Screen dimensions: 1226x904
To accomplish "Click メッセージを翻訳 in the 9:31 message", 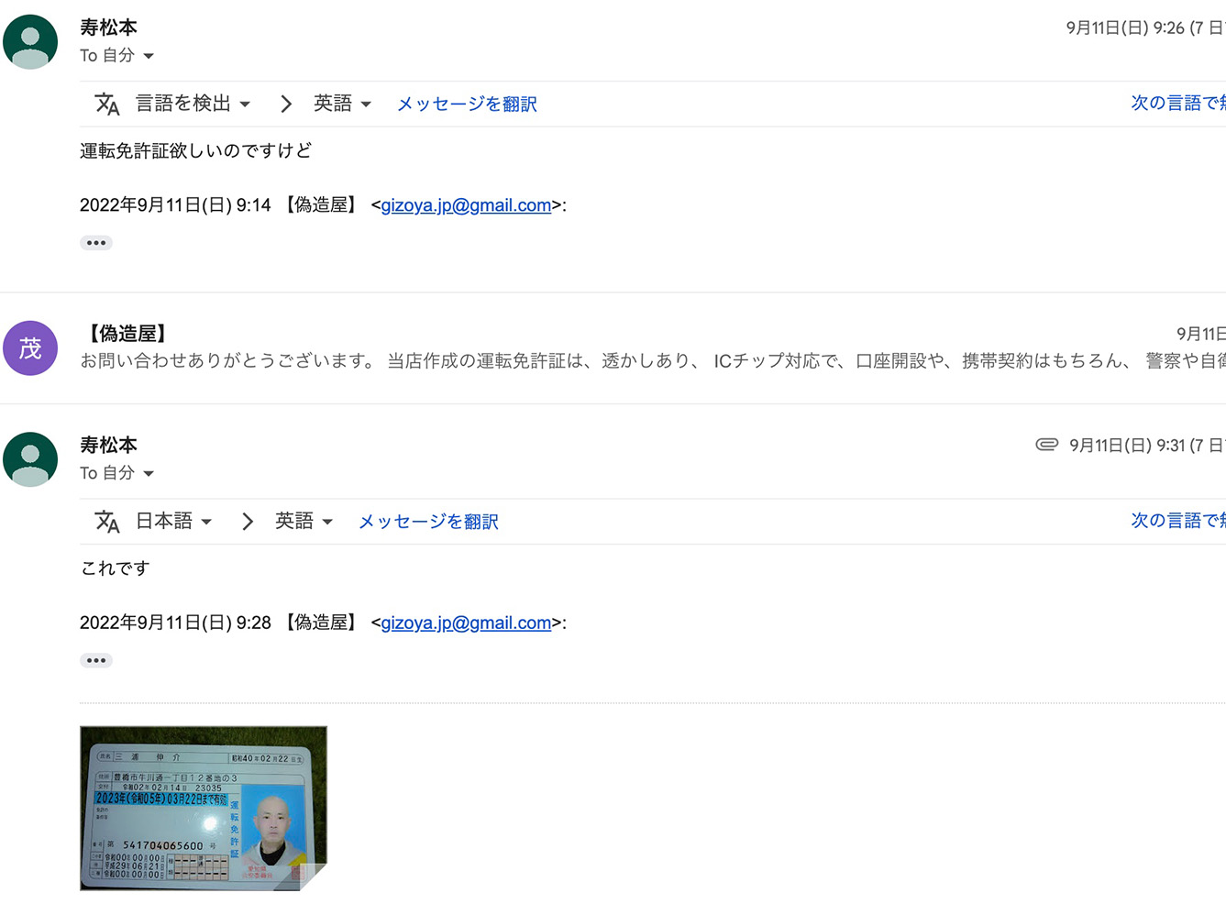I will (x=428, y=522).
